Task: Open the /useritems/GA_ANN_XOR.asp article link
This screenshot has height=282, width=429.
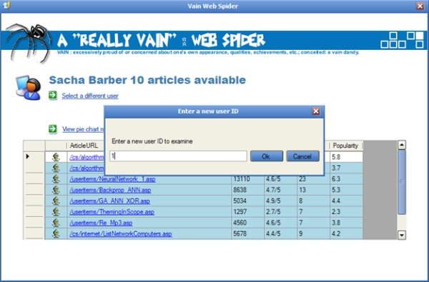Action: click(x=109, y=201)
